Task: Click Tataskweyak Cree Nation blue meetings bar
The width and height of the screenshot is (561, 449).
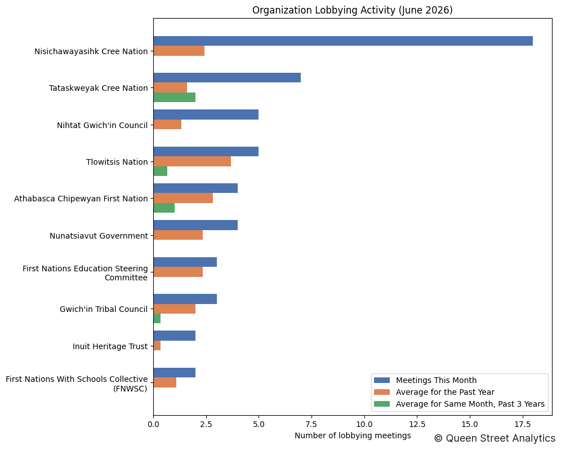Action: 227,78
